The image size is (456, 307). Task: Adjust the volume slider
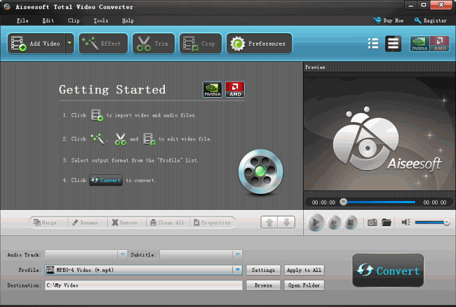tap(432, 223)
